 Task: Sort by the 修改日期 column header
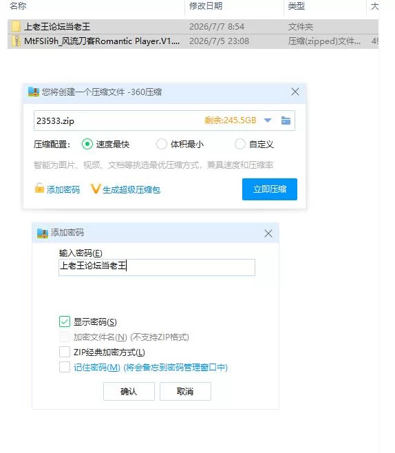pos(206,6)
